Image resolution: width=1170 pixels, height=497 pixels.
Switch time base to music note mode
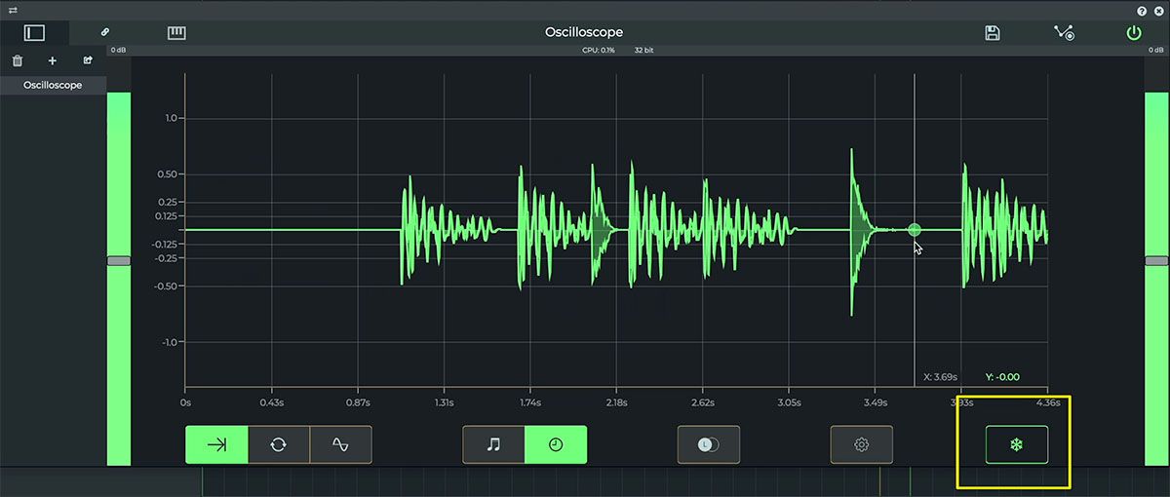(x=493, y=444)
